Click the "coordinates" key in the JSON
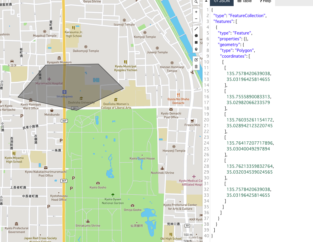The width and height of the screenshot is (313, 242). click(233, 56)
